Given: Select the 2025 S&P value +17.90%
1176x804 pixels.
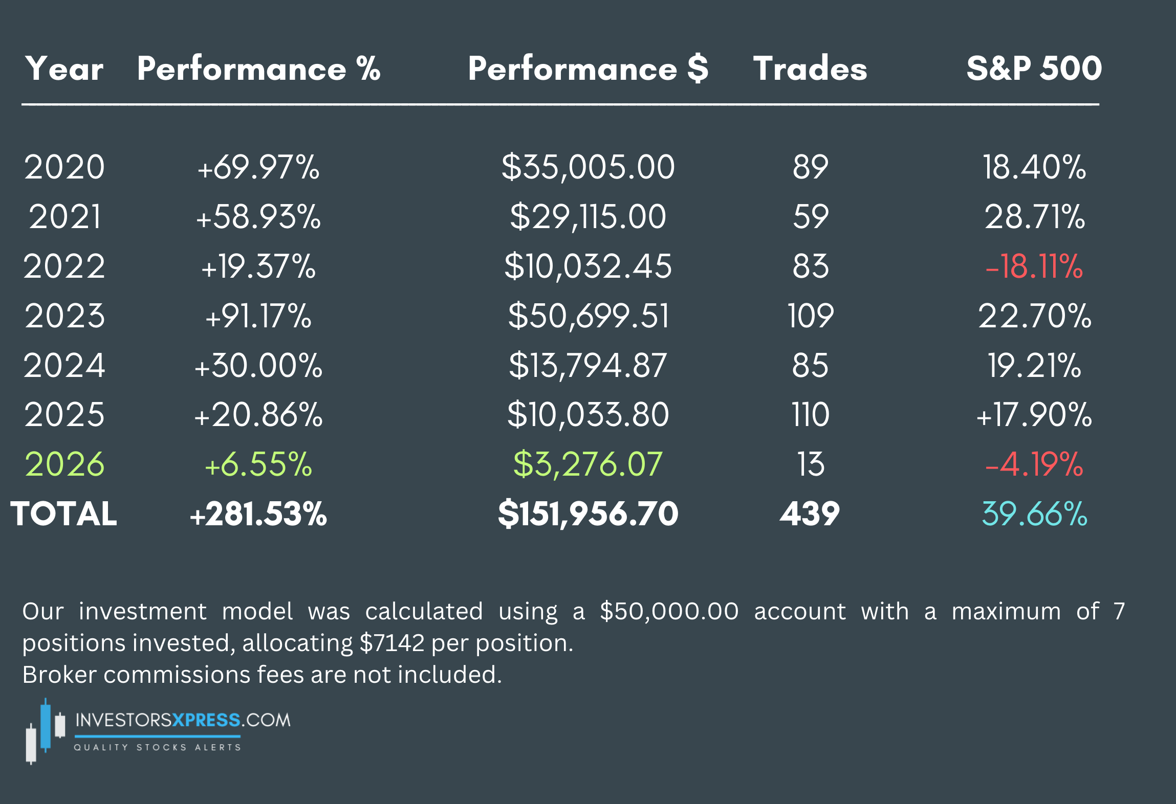Looking at the screenshot, I should click(1034, 415).
